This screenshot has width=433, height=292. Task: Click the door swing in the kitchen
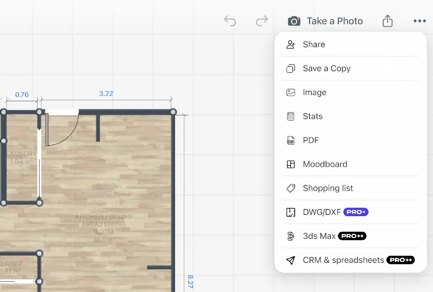62,129
